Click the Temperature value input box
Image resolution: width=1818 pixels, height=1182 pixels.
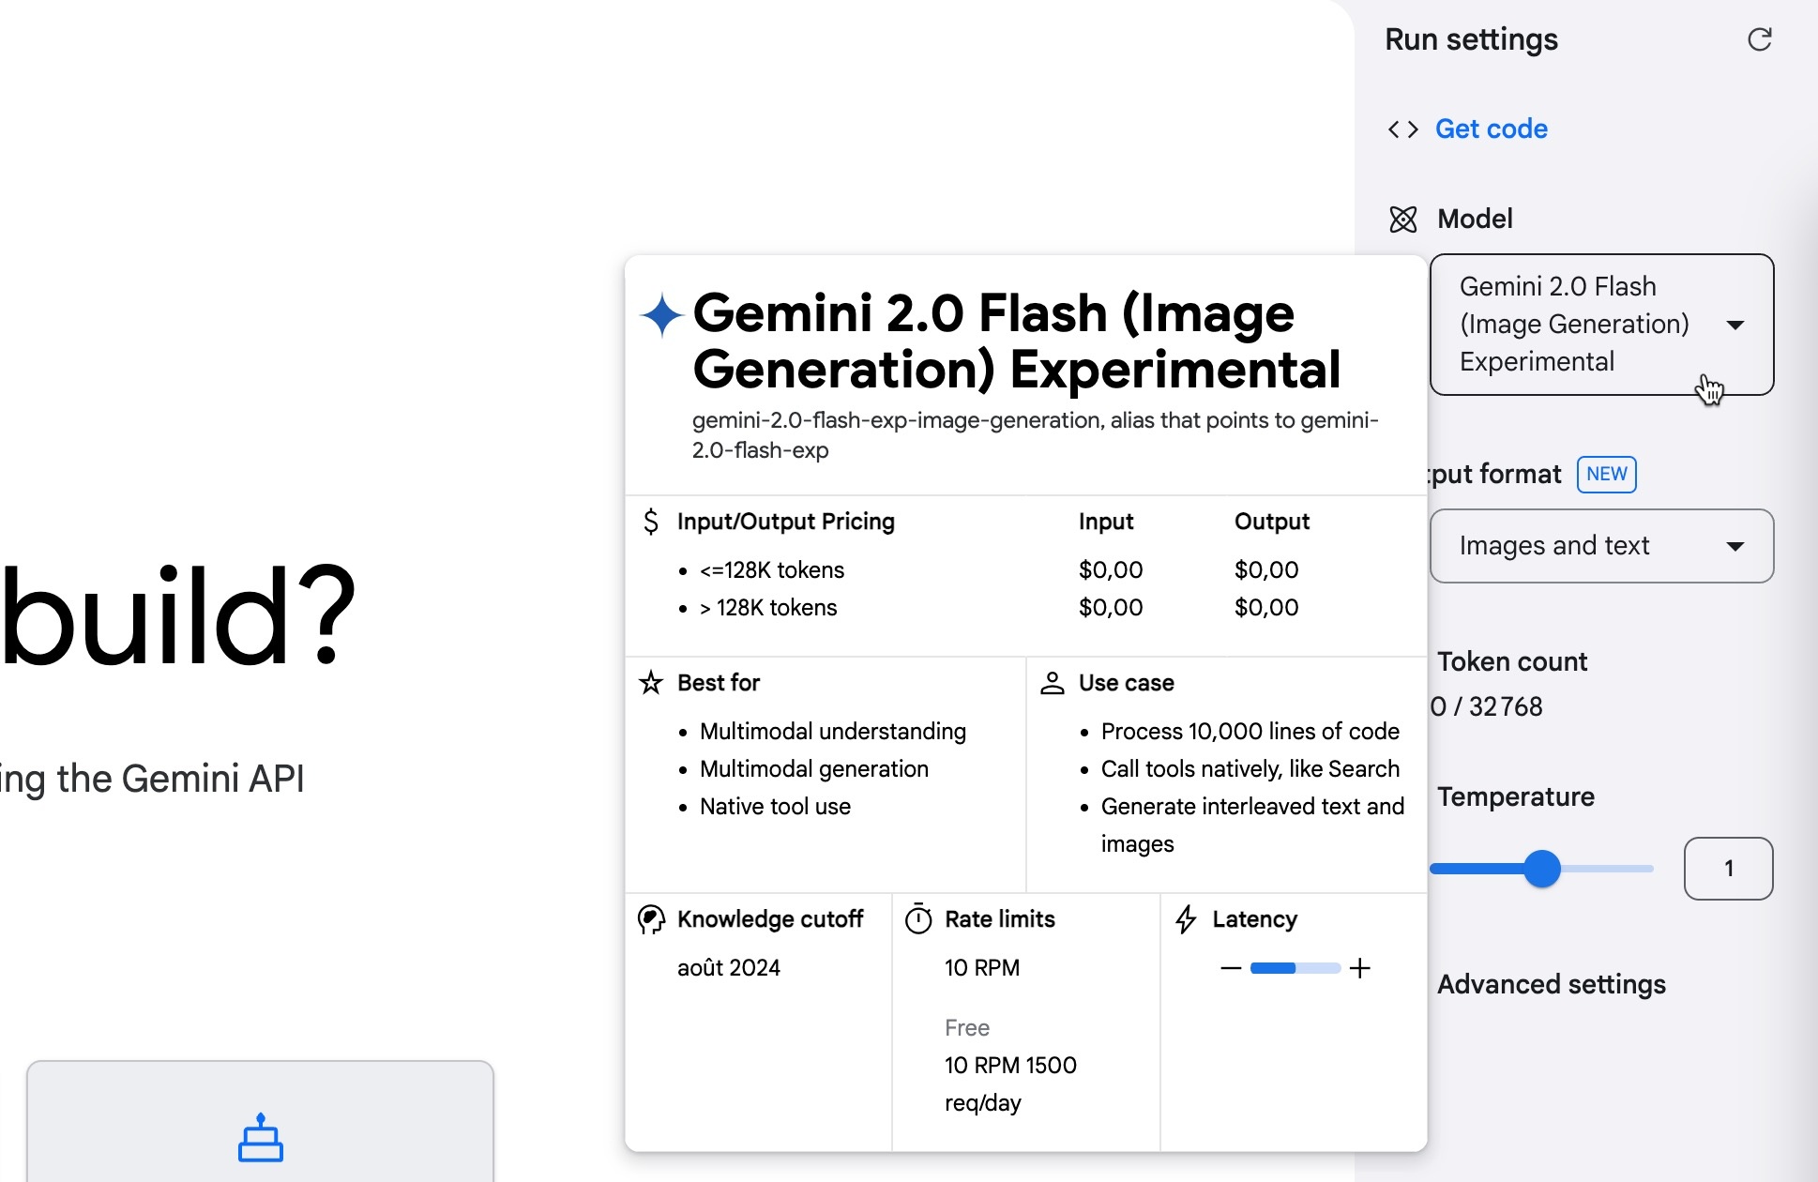click(x=1728, y=869)
